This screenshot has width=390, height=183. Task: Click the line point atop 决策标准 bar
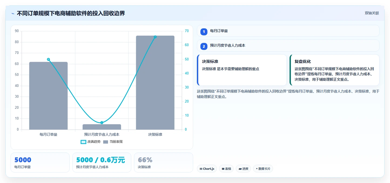[155, 37]
